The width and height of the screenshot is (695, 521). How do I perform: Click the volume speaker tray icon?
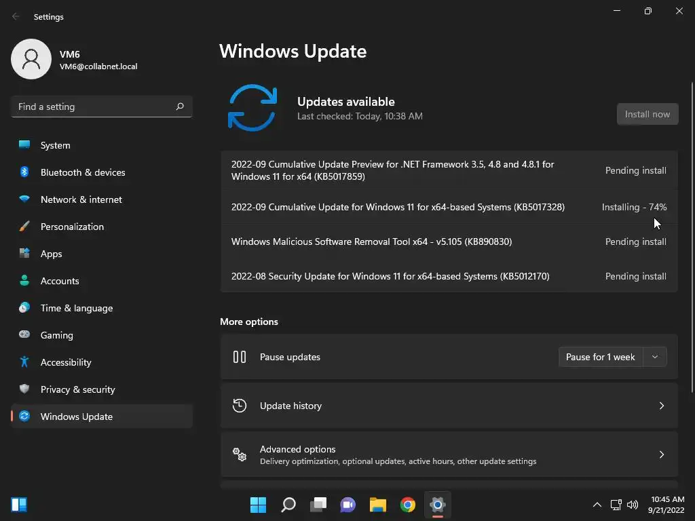pyautogui.click(x=633, y=505)
